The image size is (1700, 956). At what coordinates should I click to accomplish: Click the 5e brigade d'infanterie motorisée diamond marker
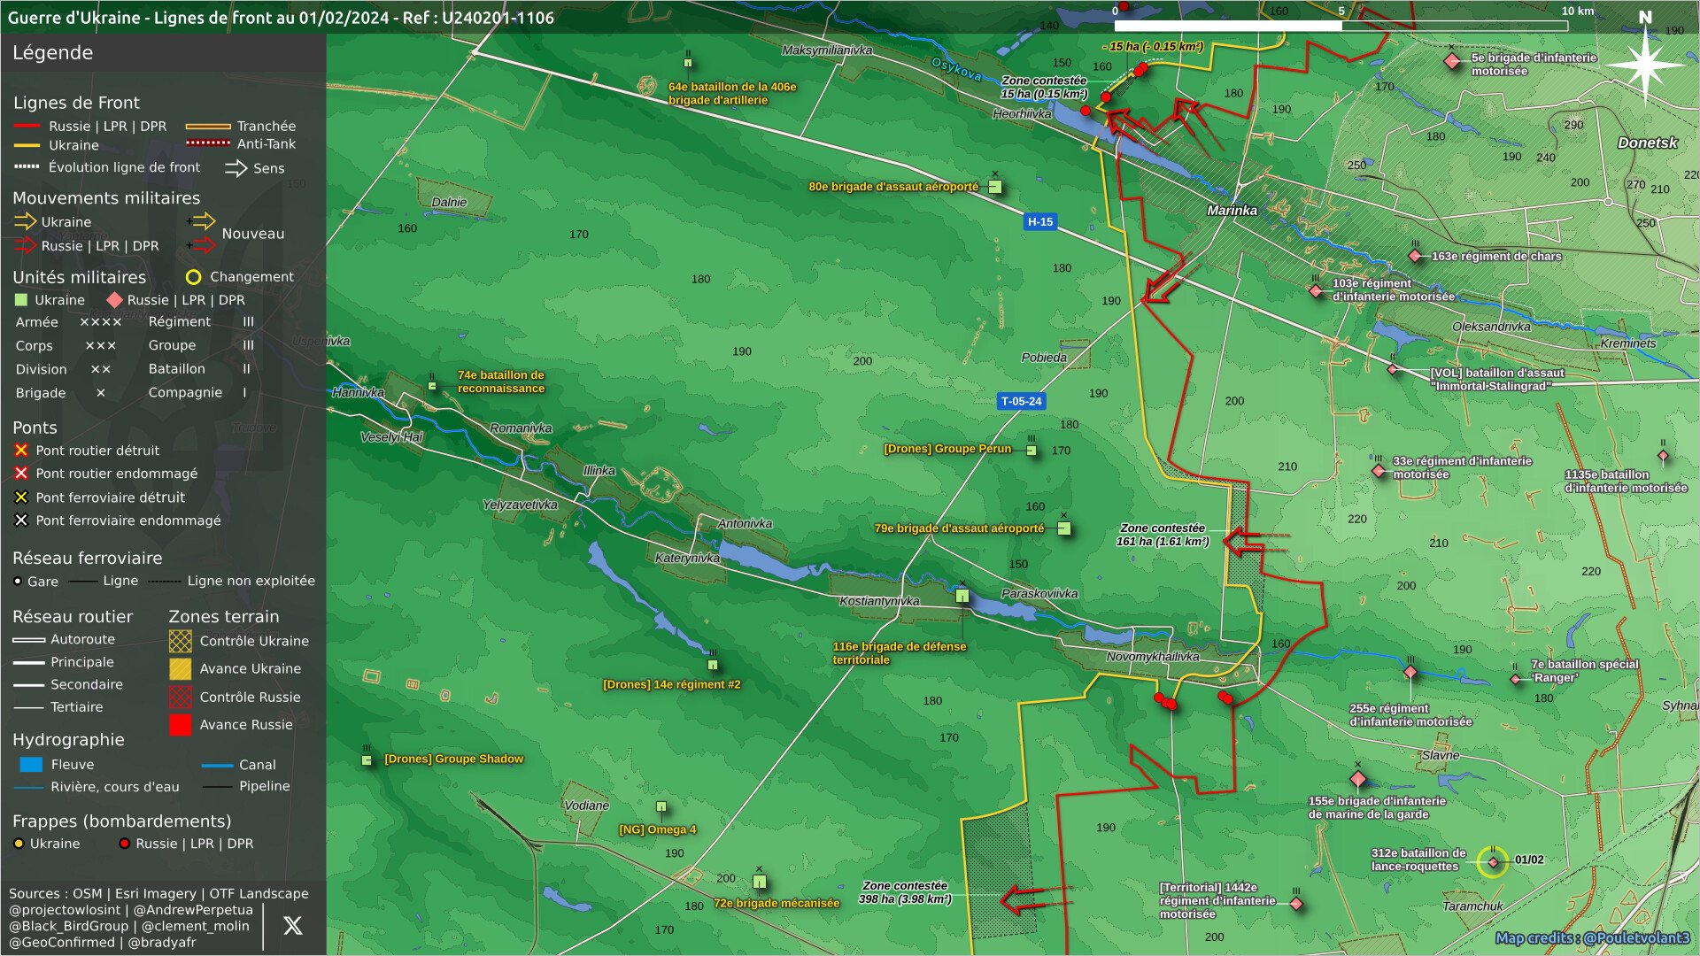pyautogui.click(x=1452, y=61)
